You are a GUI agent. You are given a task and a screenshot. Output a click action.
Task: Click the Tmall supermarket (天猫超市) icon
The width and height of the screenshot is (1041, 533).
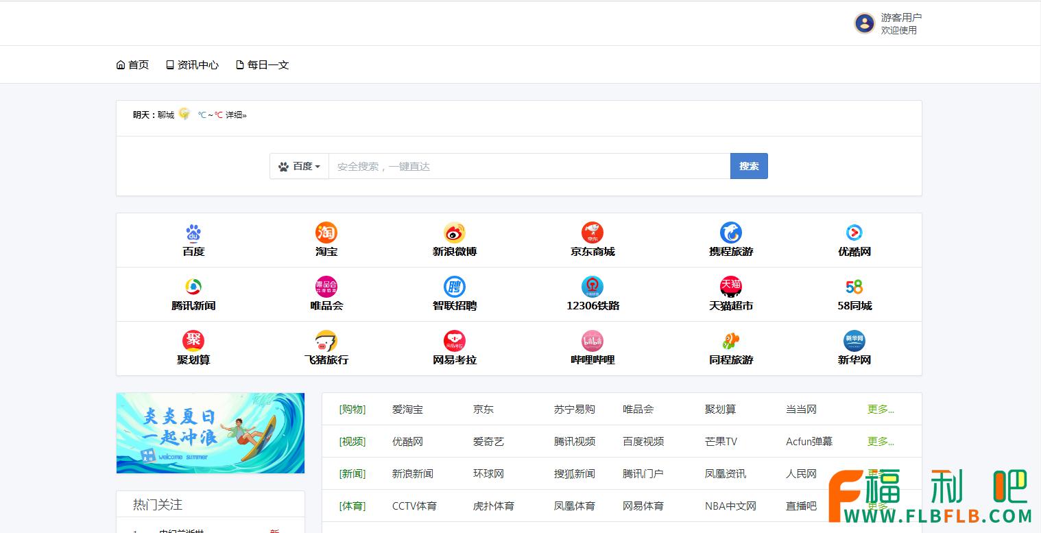pyautogui.click(x=731, y=287)
